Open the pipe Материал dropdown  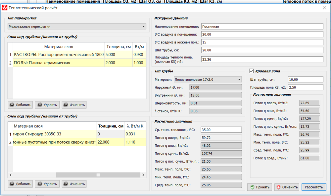click(208, 79)
